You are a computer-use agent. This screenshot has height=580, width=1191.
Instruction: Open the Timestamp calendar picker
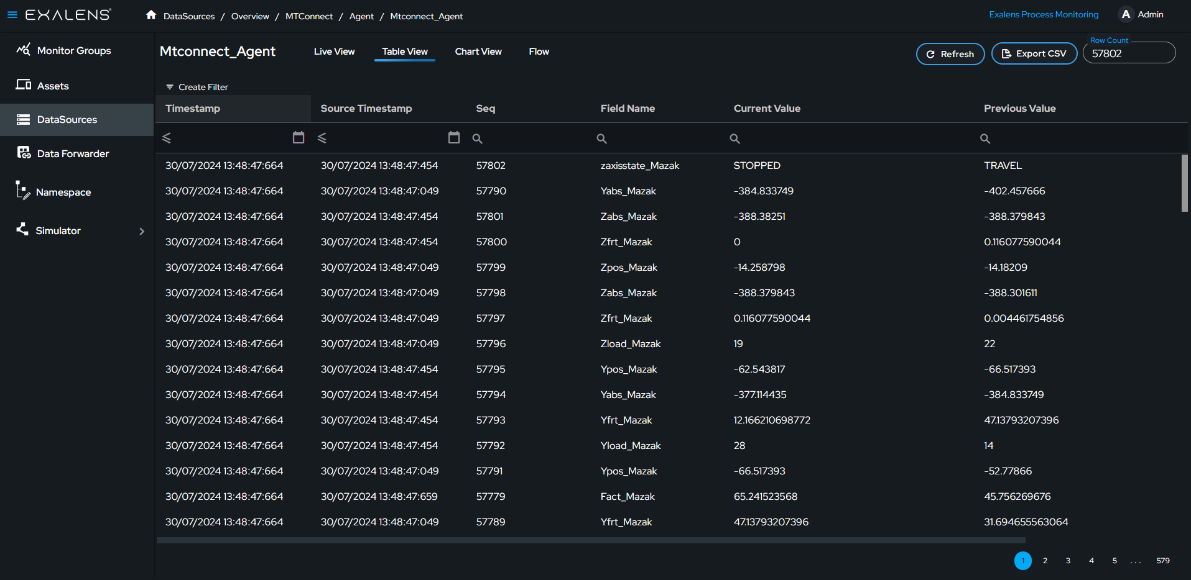299,137
